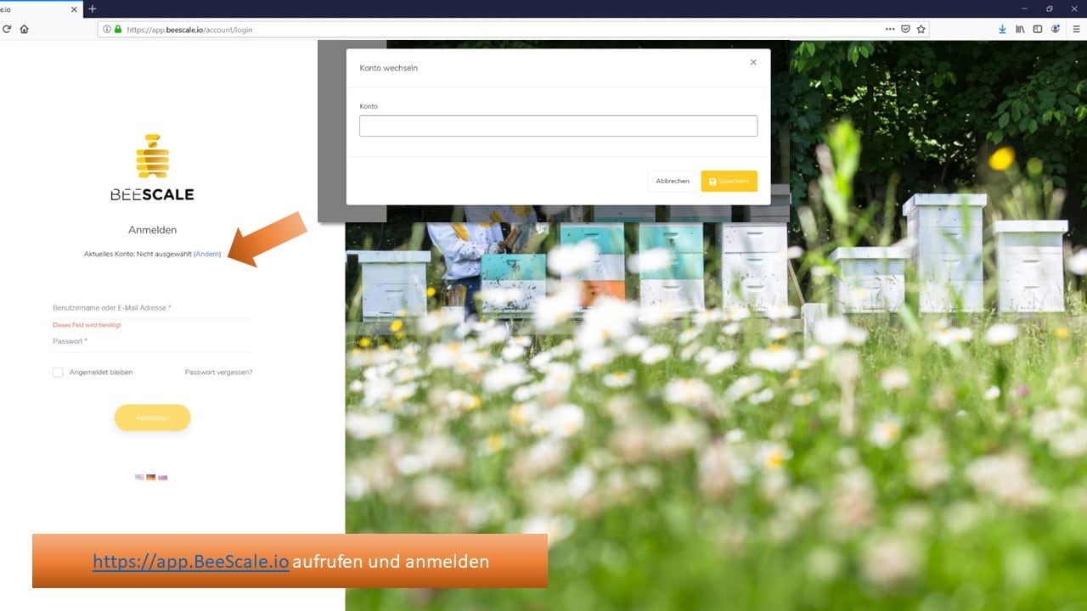The height and width of the screenshot is (611, 1087).
Task: Open the Firefox library icon
Action: (x=1020, y=29)
